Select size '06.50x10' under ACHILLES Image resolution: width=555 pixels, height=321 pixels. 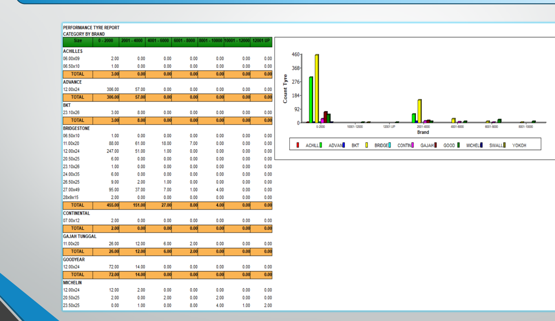pyautogui.click(x=71, y=66)
